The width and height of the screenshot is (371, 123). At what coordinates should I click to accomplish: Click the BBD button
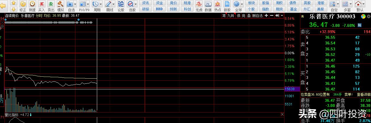coord(160,9)
